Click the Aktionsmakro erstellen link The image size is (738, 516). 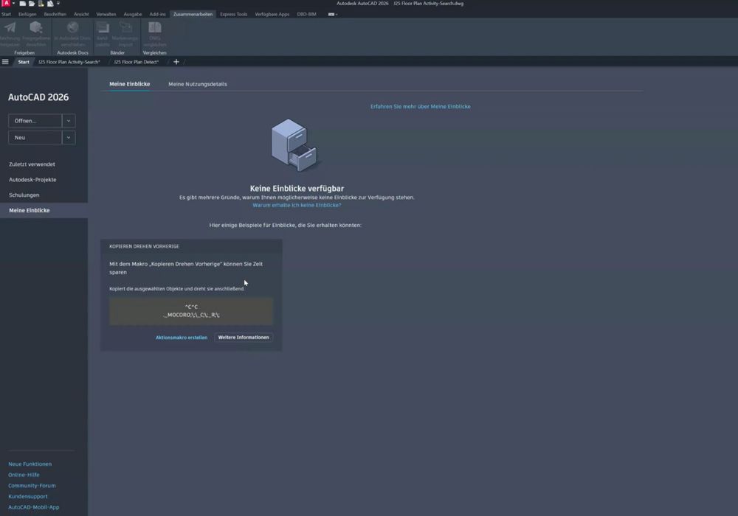tap(182, 338)
